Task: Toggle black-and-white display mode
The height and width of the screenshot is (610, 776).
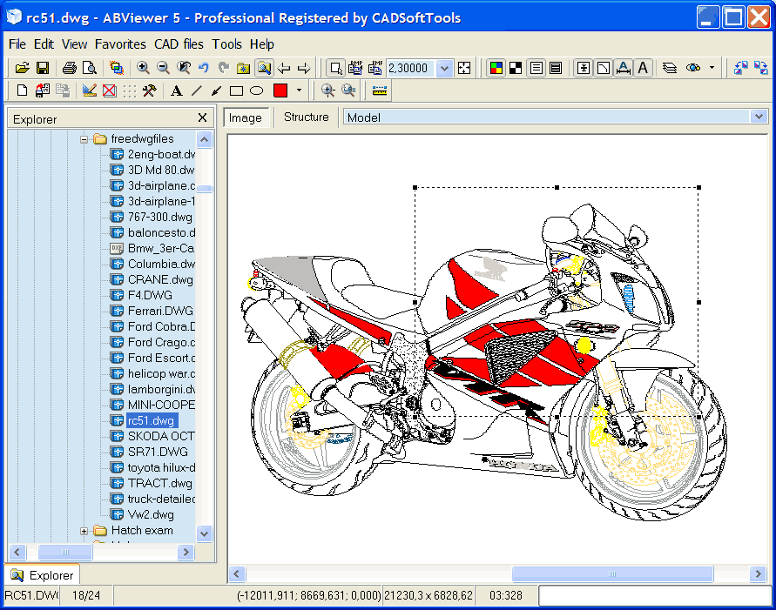Action: pyautogui.click(x=516, y=68)
